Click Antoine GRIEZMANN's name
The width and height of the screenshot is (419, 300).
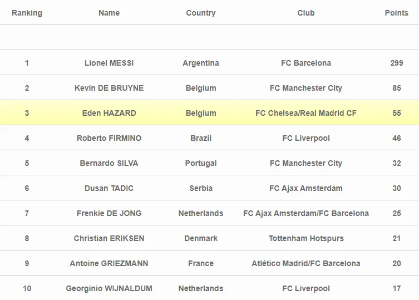(109, 263)
